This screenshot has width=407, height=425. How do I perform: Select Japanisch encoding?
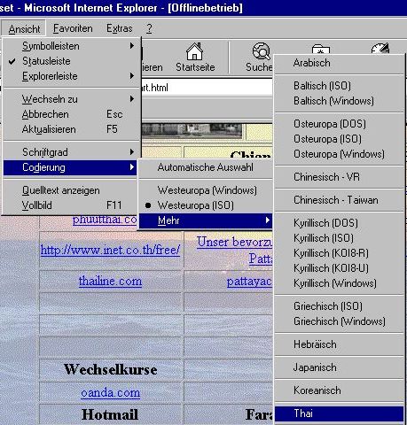point(339,367)
